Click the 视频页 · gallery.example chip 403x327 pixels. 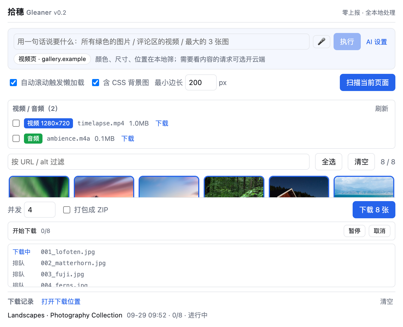pos(52,59)
